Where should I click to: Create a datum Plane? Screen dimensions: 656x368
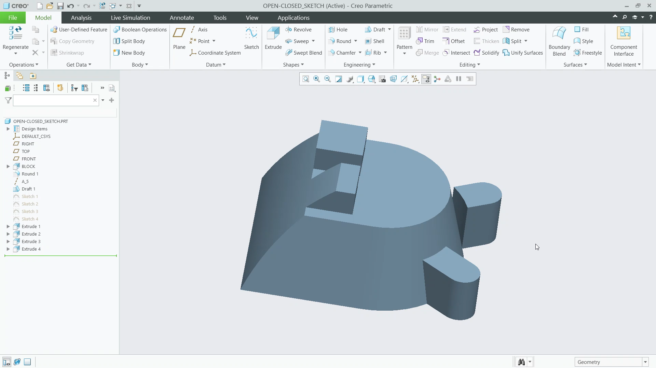tap(179, 38)
